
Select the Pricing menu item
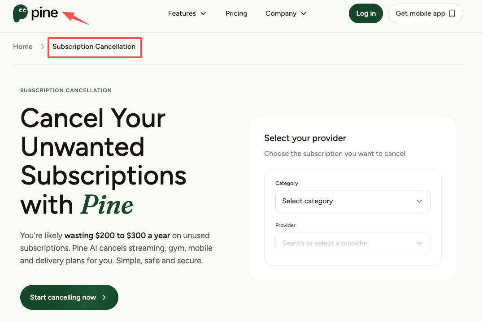(x=236, y=13)
